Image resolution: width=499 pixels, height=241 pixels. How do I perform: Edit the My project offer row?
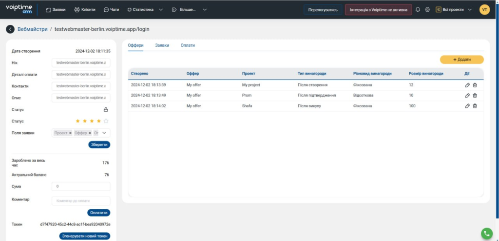coord(467,85)
